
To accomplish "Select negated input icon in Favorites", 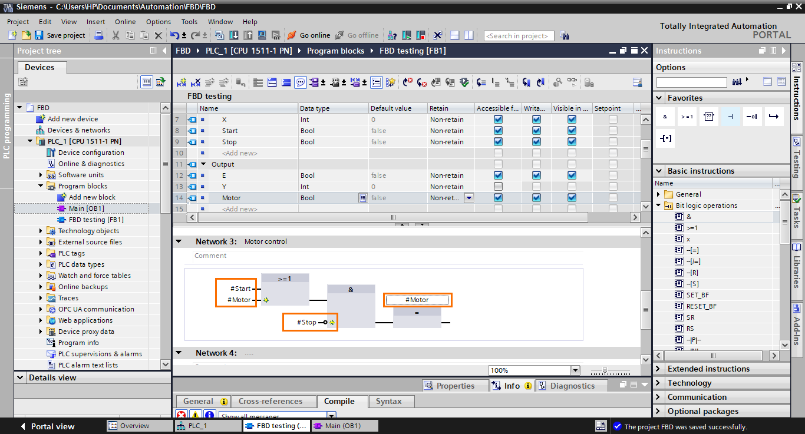I will coord(752,116).
